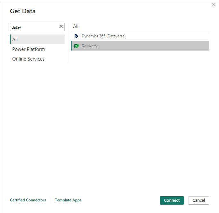Open the Certified Connectors link
Viewport: 219px width, 213px height.
[x=28, y=200]
